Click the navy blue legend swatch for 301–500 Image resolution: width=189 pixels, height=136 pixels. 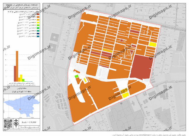pos(38,34)
